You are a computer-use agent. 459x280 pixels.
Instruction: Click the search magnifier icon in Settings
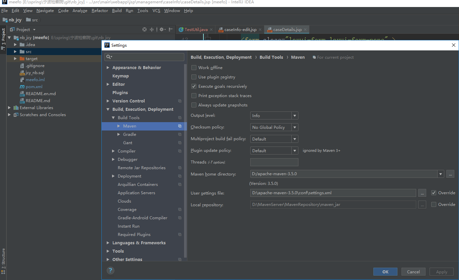click(x=109, y=57)
